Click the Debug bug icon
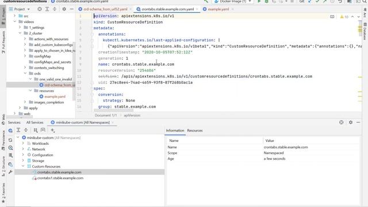This screenshot has height=207, width=368. coord(267,1)
